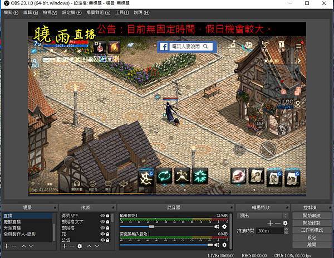The height and width of the screenshot is (258, 334).
Task: Add a new scene with the plus icon
Action: pyautogui.click(x=7, y=246)
